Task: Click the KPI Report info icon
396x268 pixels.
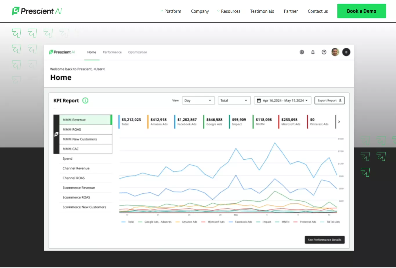Action: [85, 101]
